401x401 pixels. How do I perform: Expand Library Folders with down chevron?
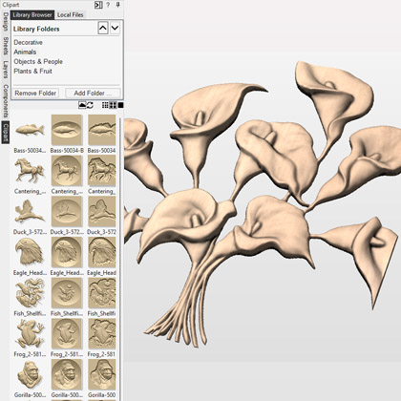pos(115,29)
